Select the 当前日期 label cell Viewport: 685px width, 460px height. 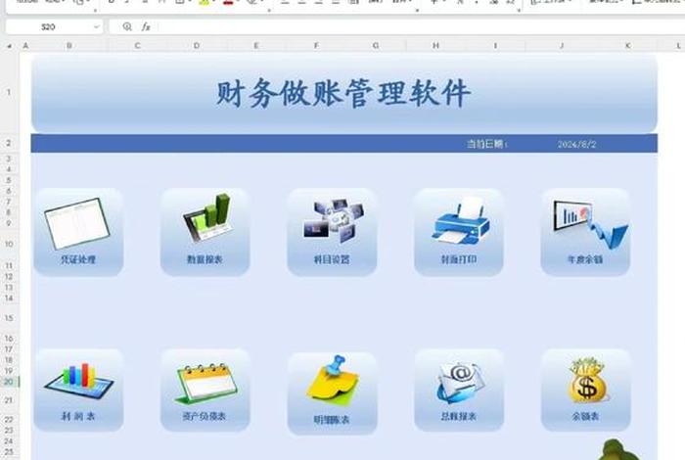487,144
